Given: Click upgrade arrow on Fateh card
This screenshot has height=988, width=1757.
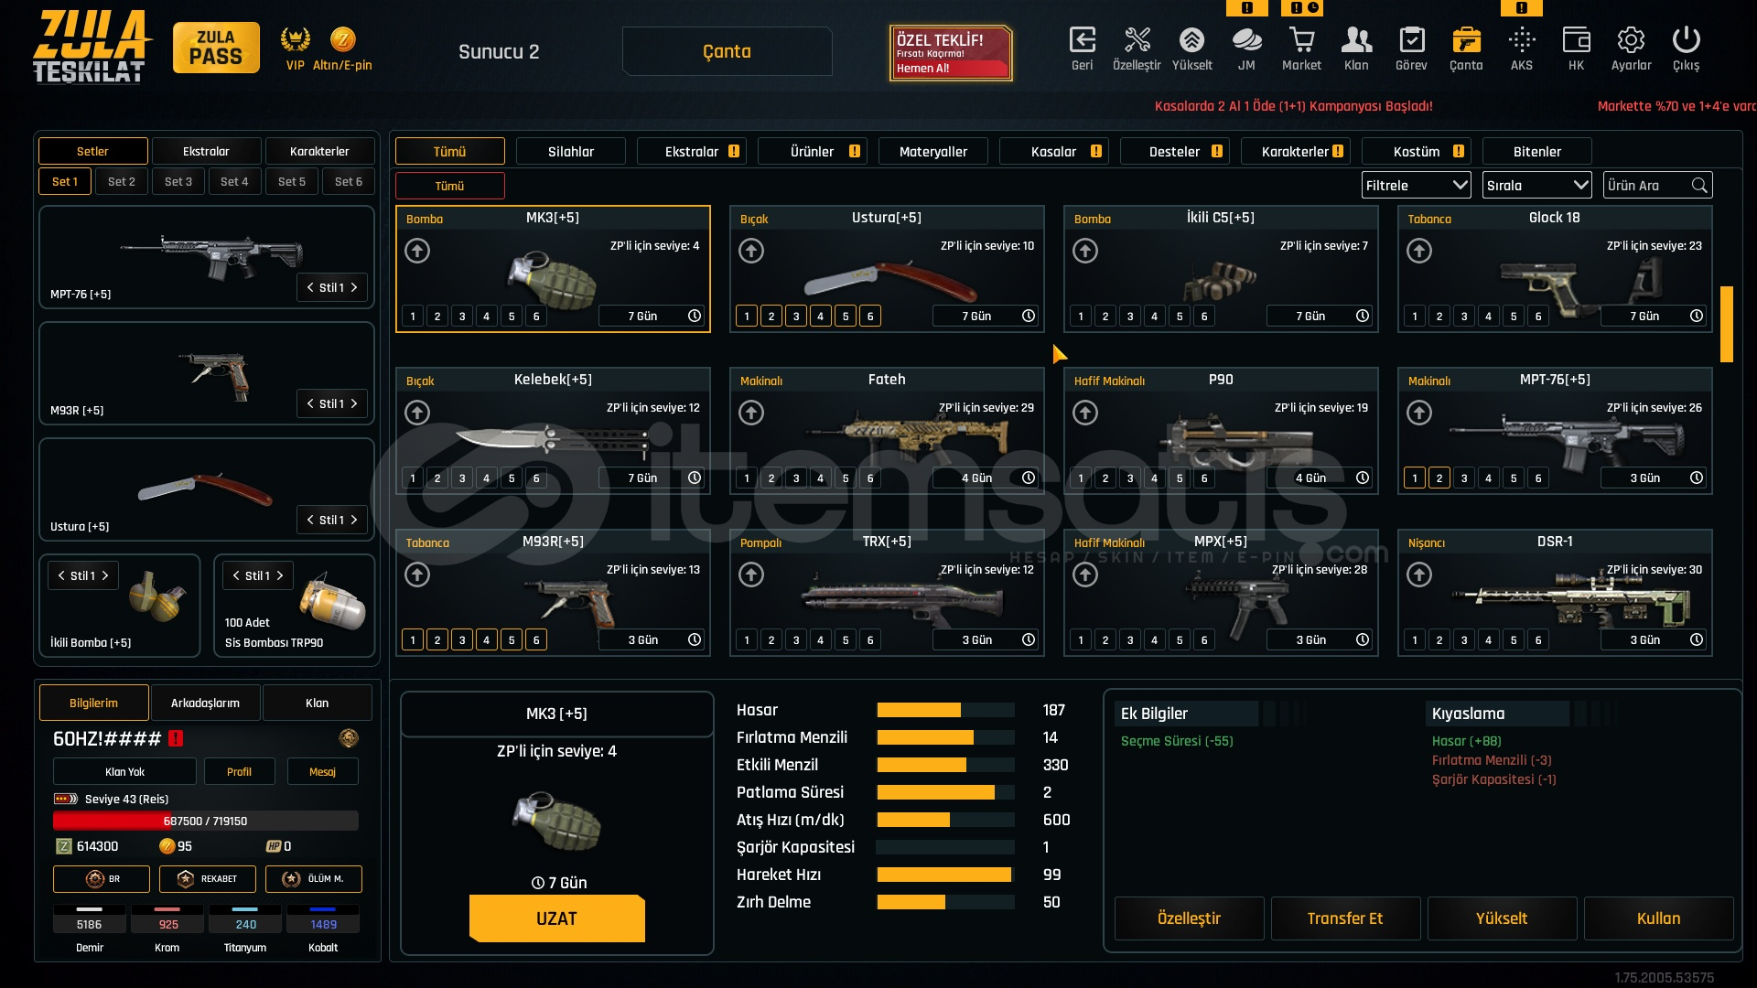Looking at the screenshot, I should 751,413.
